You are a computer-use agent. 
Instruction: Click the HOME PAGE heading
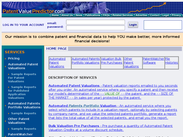(56, 49)
